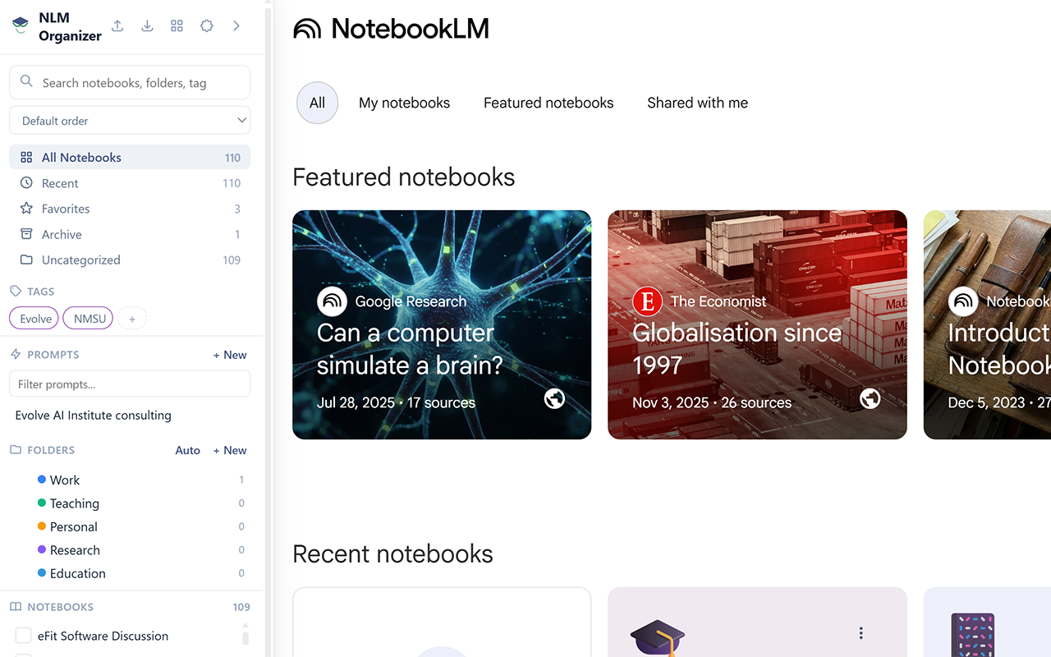Open the Default order sort dropdown
This screenshot has height=657, width=1051.
pyautogui.click(x=130, y=121)
